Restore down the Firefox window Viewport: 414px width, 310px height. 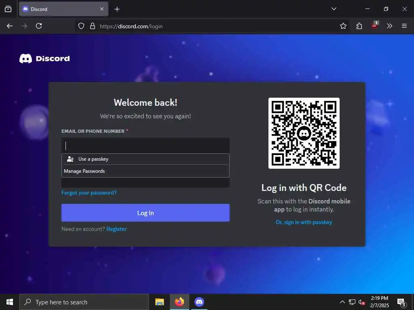point(386,9)
